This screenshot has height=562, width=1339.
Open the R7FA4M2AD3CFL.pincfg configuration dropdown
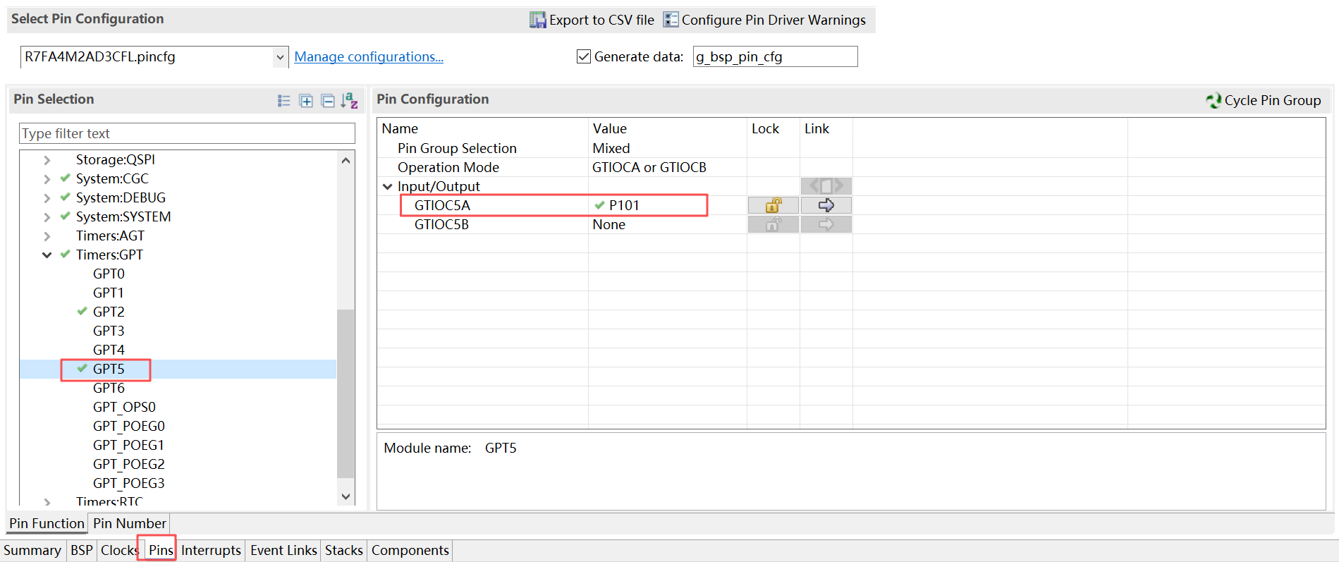click(280, 57)
